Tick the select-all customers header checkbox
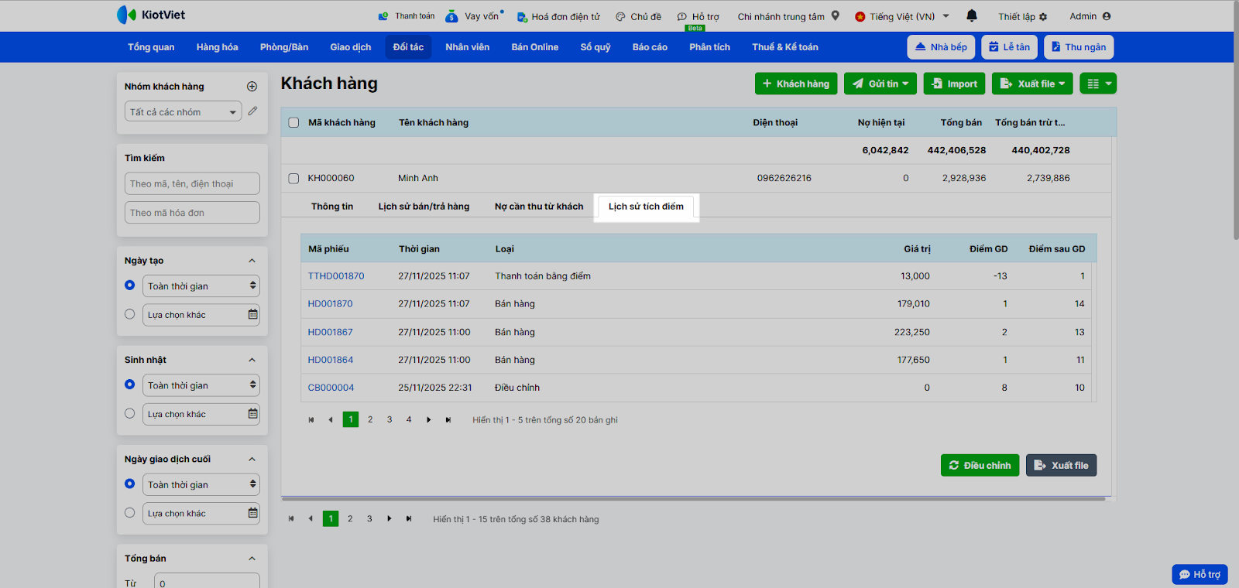 pyautogui.click(x=293, y=122)
